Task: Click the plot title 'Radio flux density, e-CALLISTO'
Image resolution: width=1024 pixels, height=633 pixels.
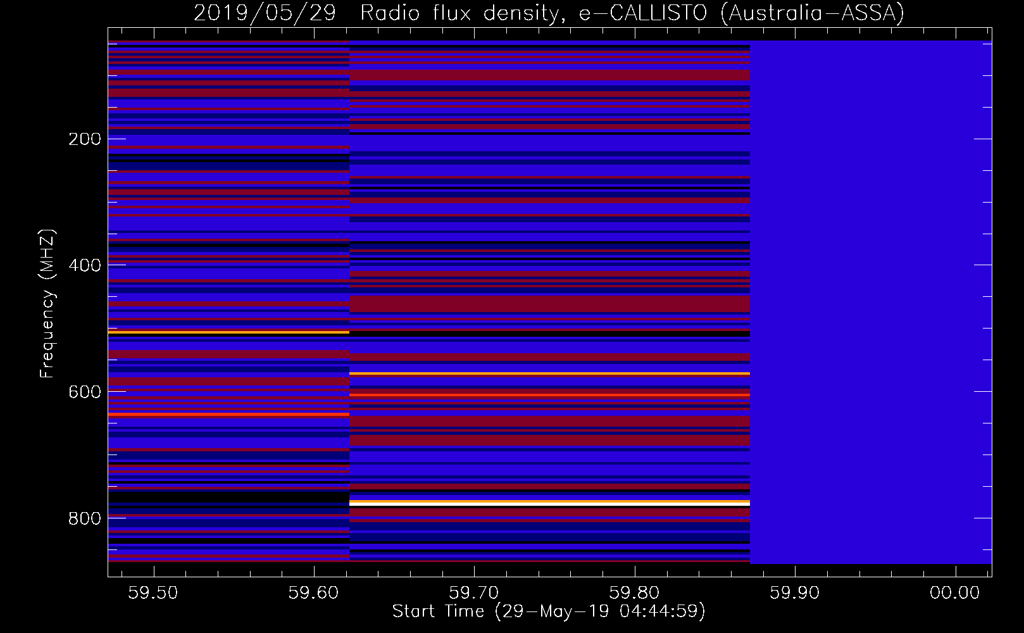Action: point(533,13)
